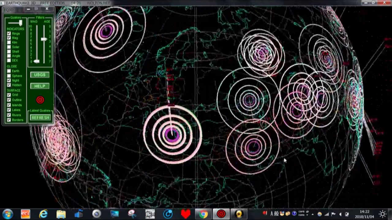Open the webcam app in taskbar
Image resolution: width=392 pixels, height=220 pixels.
[x=96, y=214]
